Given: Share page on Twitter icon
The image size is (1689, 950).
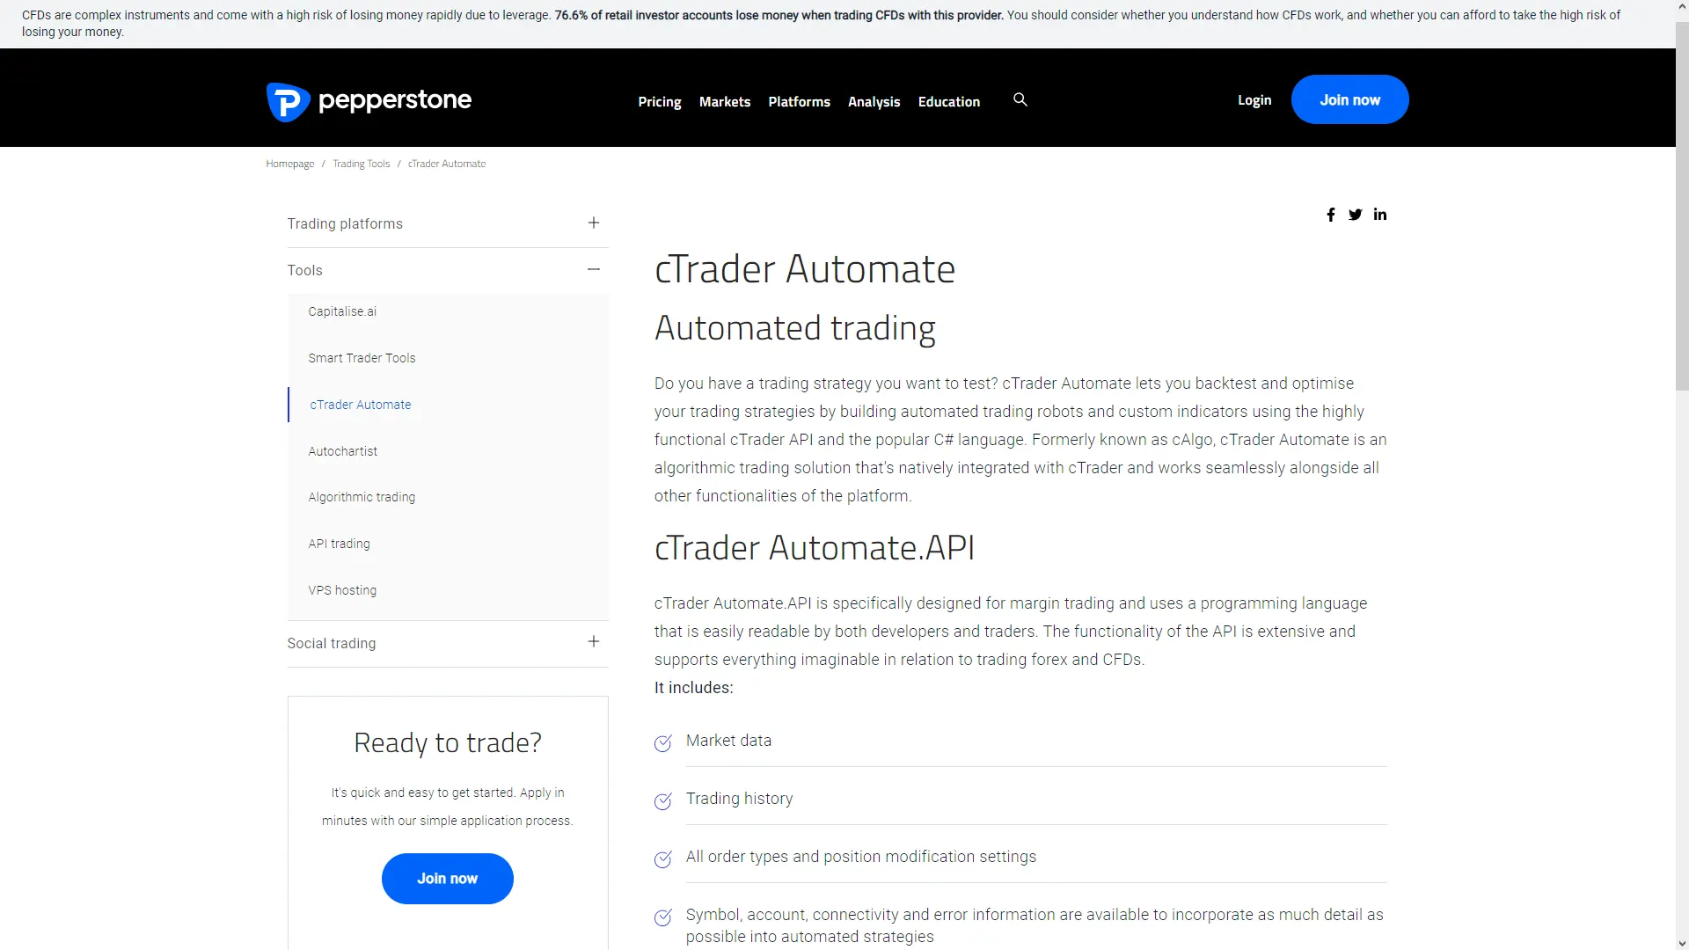Looking at the screenshot, I should click(1356, 215).
